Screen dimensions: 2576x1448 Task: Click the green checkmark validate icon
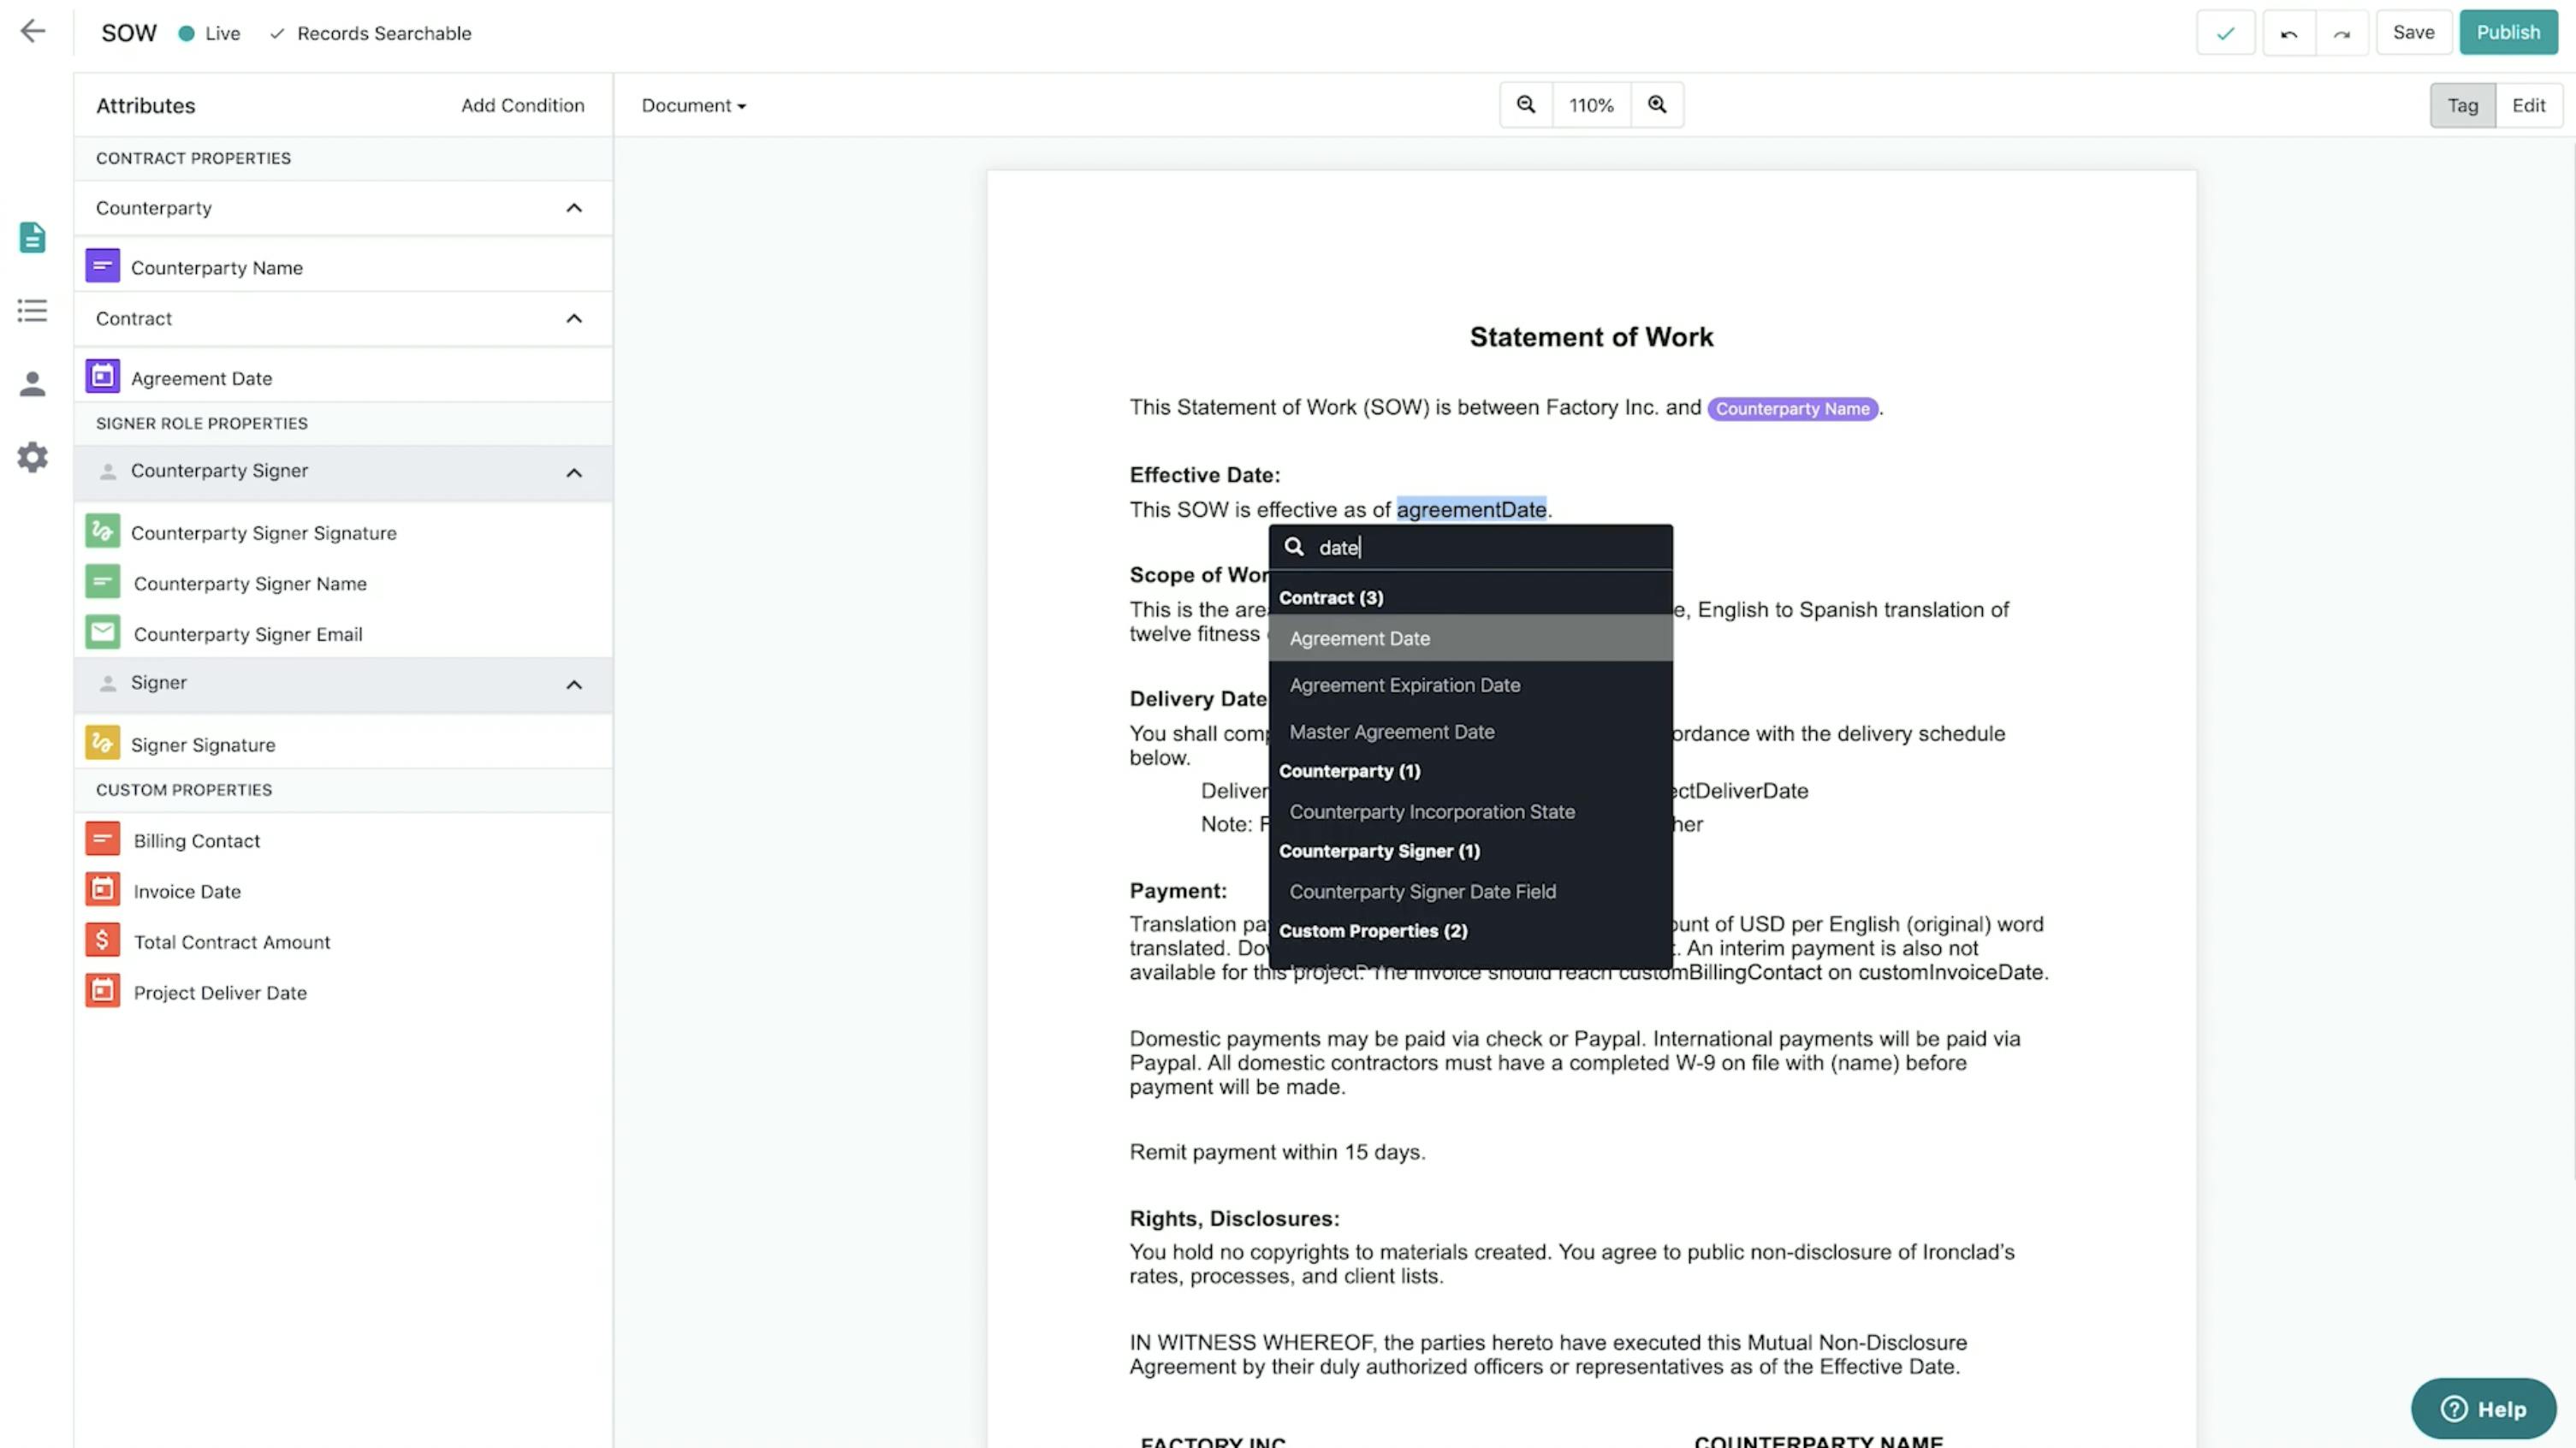(x=2225, y=33)
